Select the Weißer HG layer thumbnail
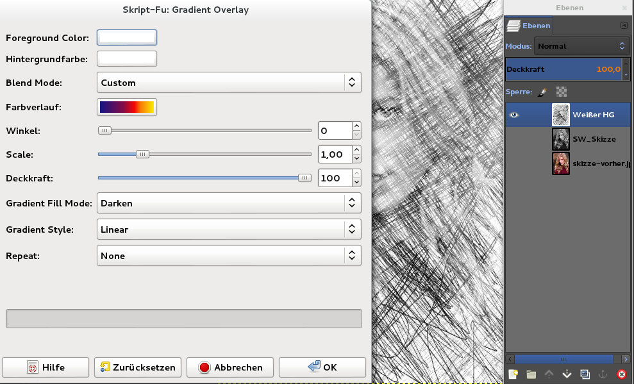Viewport: 634px width, 384px height. (x=561, y=115)
